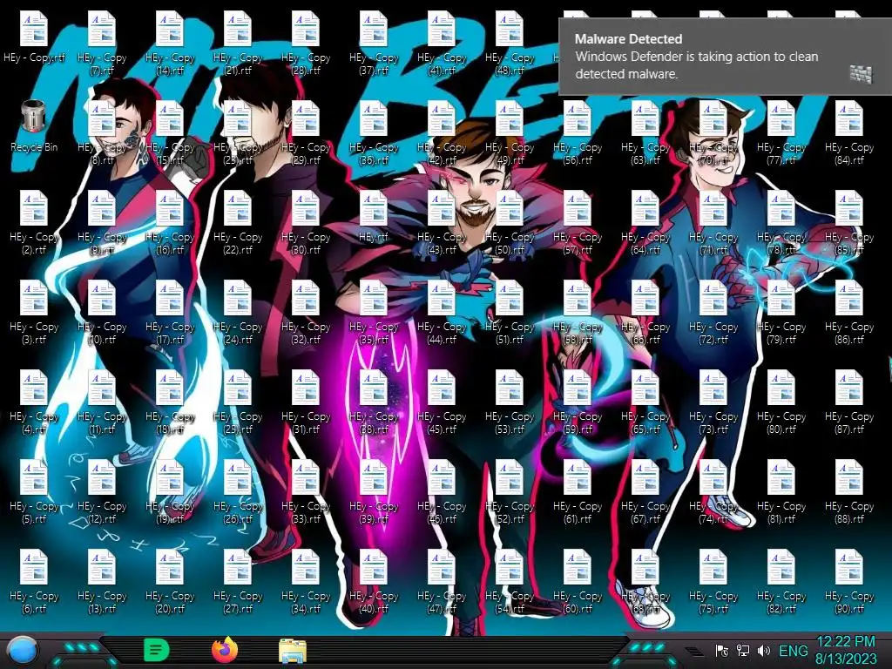The width and height of the screenshot is (892, 669).
Task: Select HEy - Copy (60).rtf icon
Action: 578,566
